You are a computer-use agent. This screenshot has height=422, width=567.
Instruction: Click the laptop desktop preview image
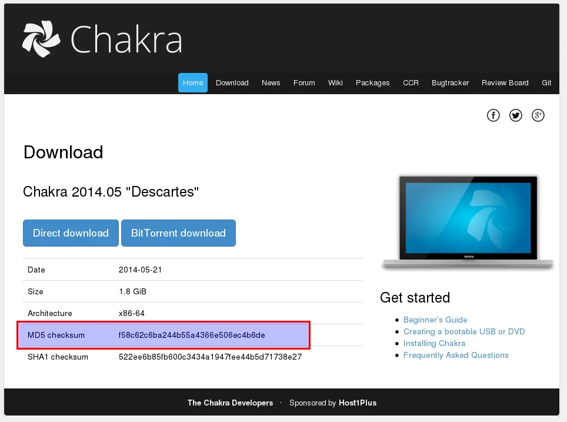tap(468, 222)
